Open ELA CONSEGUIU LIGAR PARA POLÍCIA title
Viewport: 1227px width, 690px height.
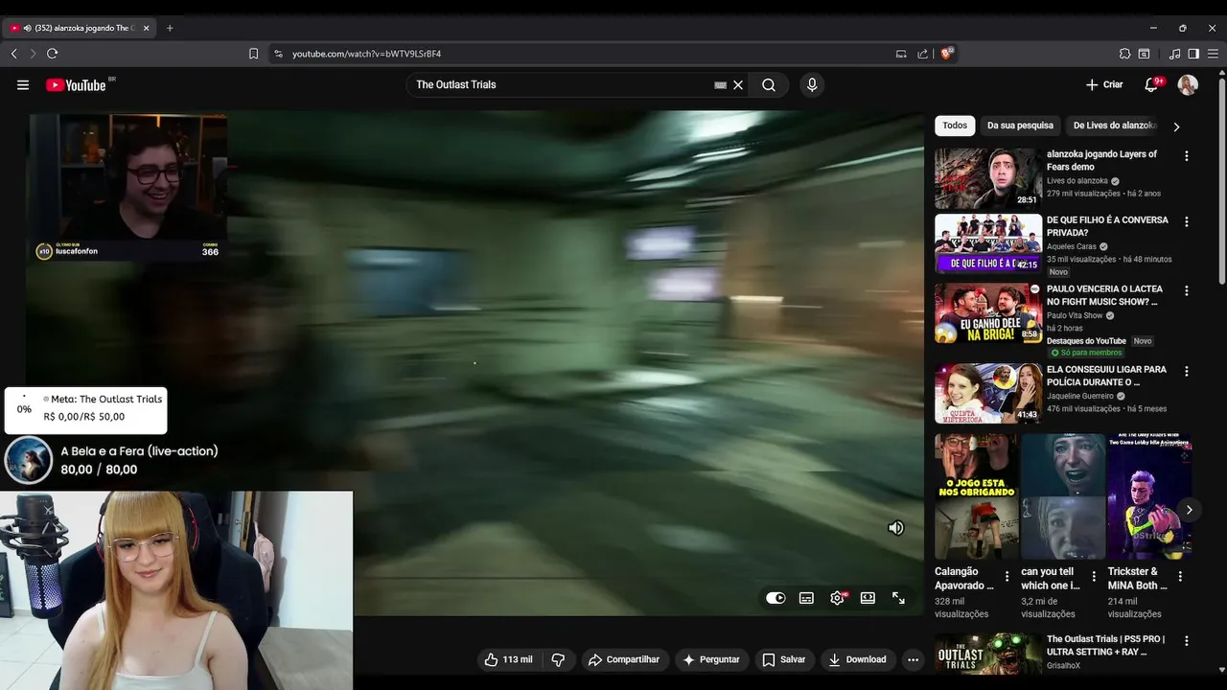click(x=1106, y=376)
